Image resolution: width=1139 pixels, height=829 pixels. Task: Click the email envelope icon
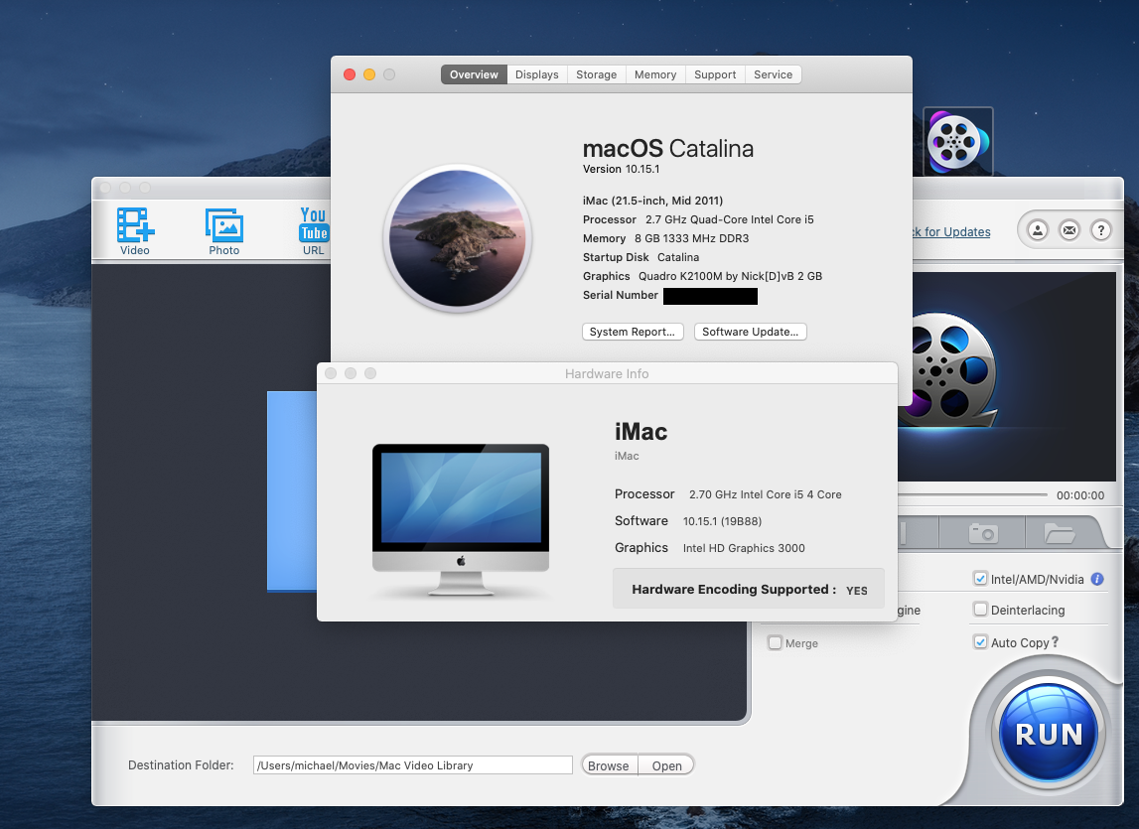tap(1069, 230)
